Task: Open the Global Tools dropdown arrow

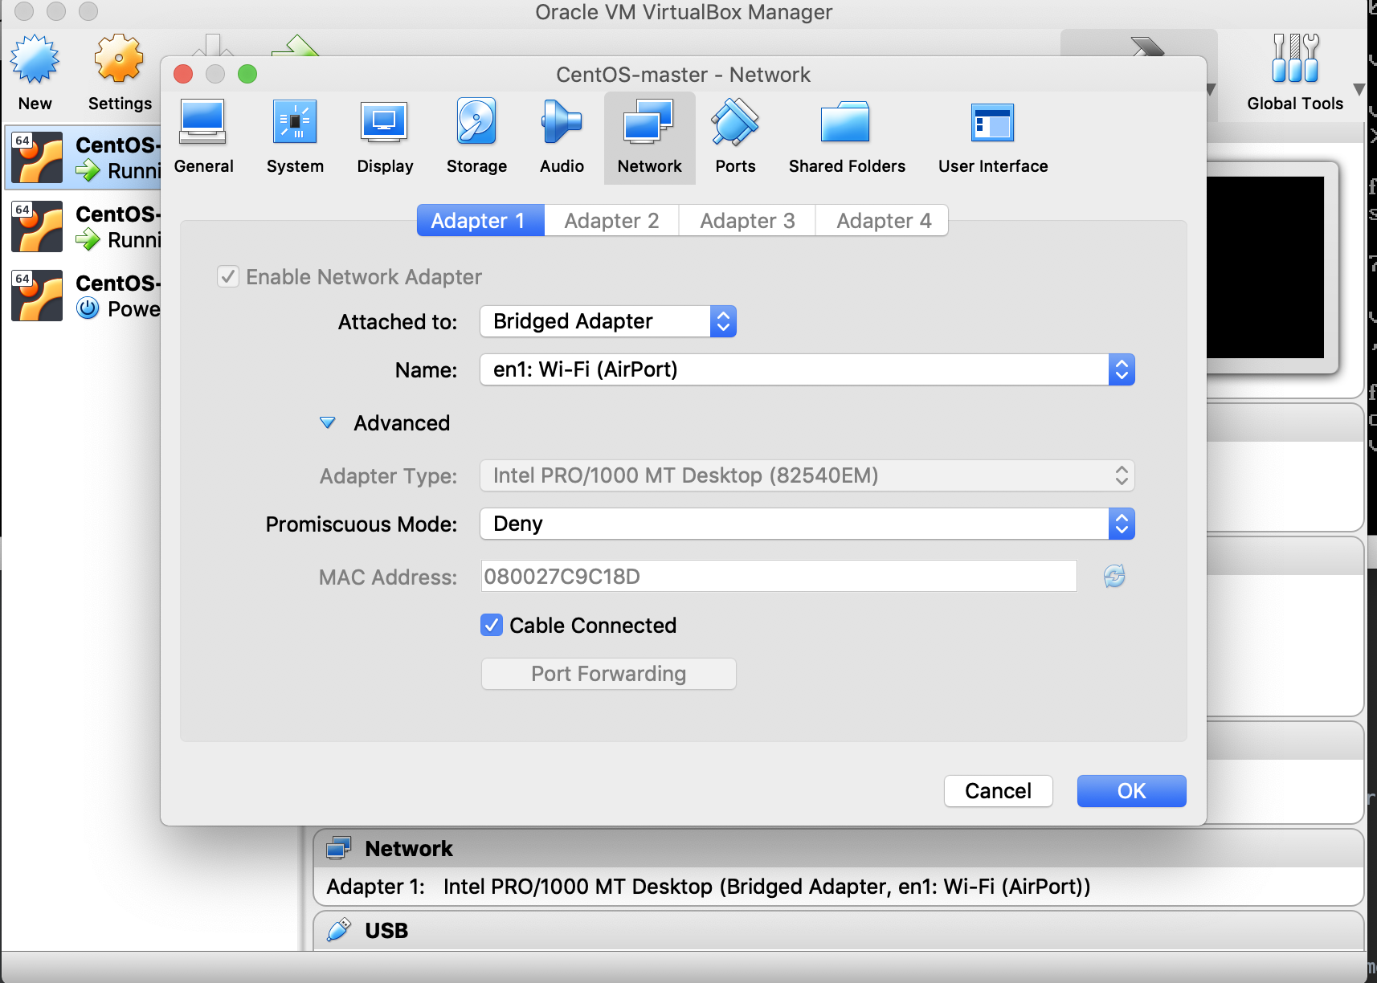Action: pos(1359,88)
